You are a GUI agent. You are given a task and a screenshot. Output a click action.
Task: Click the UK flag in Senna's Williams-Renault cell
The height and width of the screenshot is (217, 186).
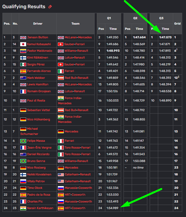pyautogui.click(x=61, y=161)
